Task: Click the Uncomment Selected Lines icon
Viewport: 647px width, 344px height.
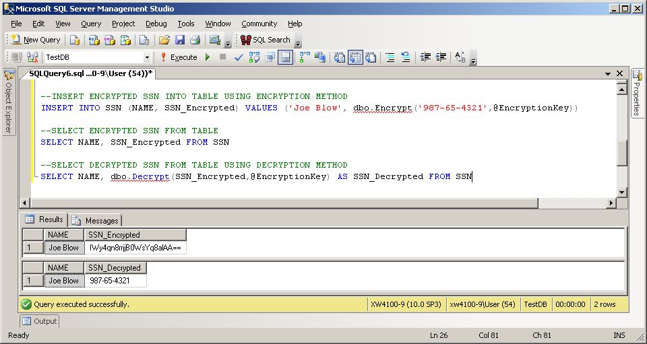Action: (x=406, y=57)
